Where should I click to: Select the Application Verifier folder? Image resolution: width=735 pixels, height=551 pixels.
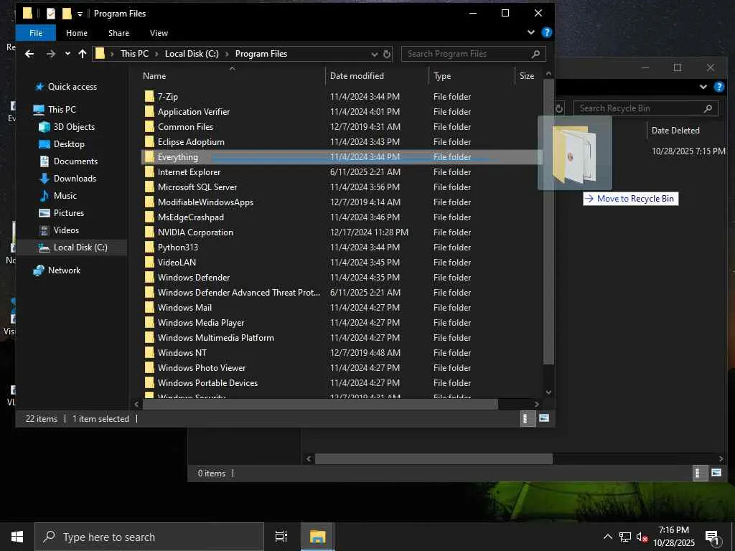coord(194,111)
